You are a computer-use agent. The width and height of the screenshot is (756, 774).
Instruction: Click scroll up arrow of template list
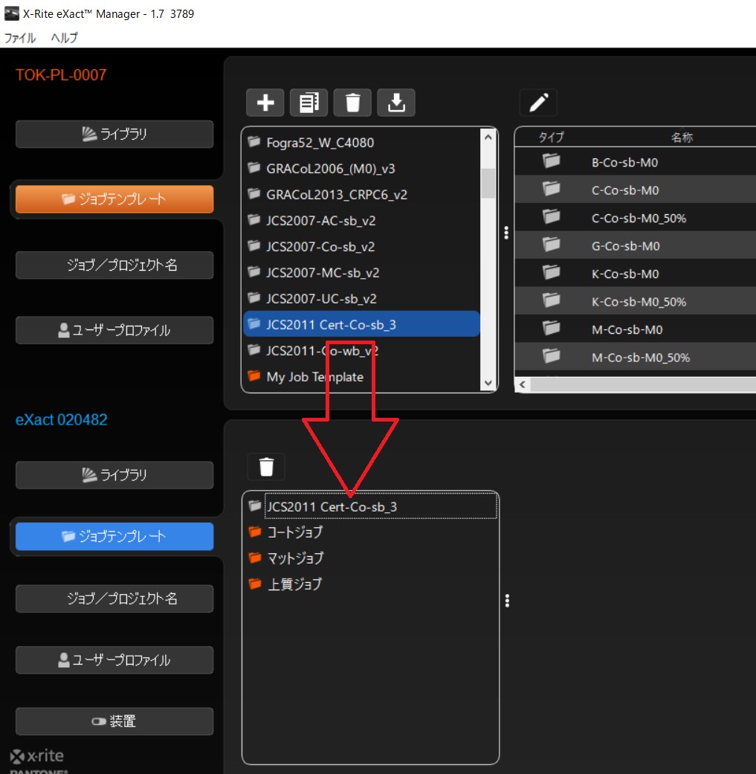click(488, 138)
